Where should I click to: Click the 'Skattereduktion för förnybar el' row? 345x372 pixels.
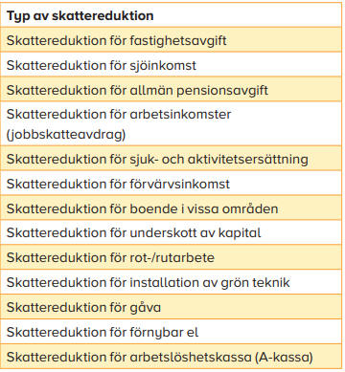pyautogui.click(x=172, y=332)
